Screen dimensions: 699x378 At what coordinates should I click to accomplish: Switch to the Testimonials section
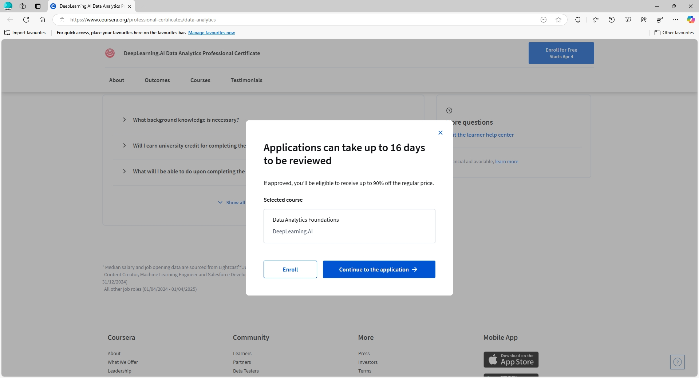(246, 80)
